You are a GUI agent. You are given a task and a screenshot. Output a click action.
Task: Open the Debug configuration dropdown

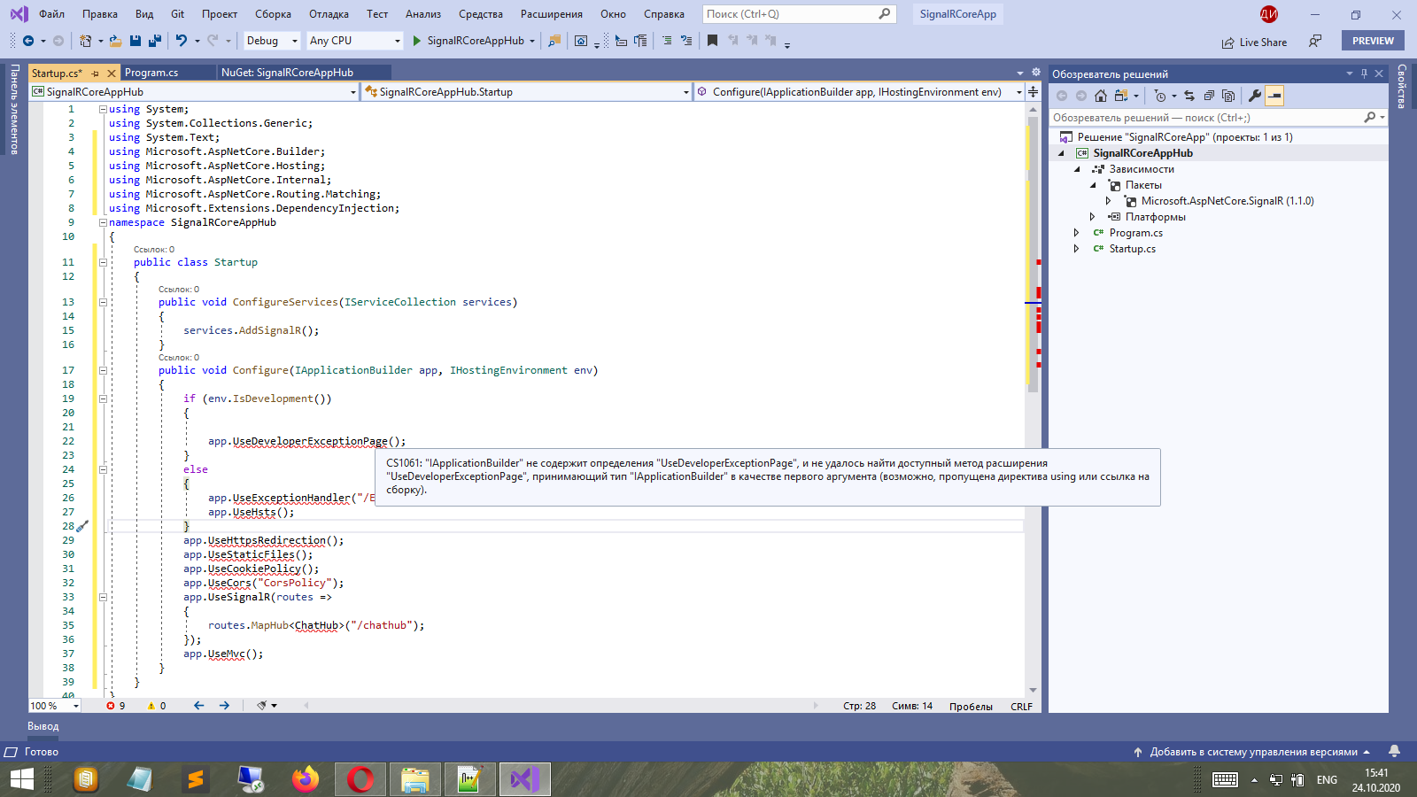pos(272,41)
